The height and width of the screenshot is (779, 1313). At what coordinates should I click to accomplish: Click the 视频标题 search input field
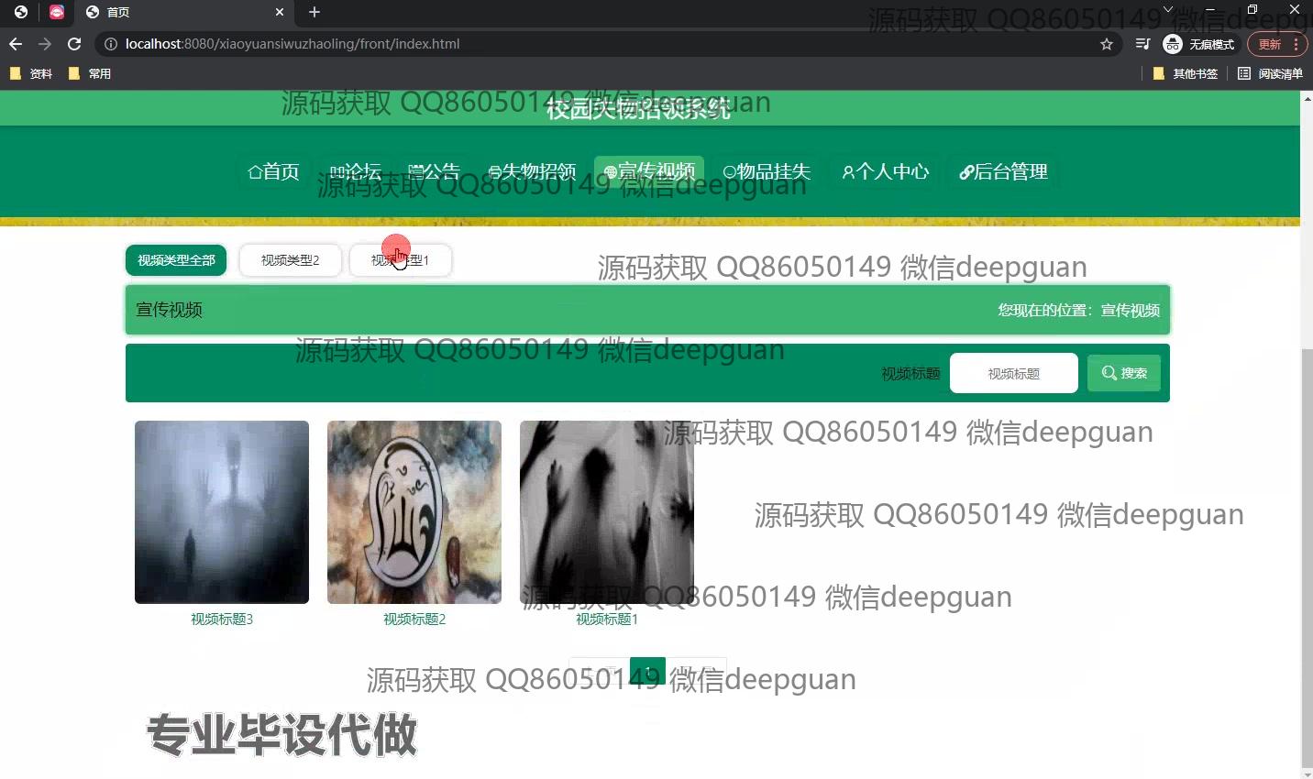[1013, 373]
